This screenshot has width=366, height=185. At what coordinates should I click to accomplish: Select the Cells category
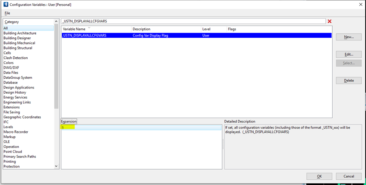pyautogui.click(x=7, y=53)
